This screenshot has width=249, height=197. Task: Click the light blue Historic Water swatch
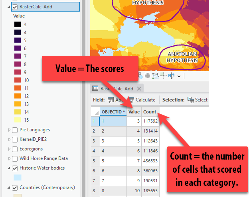[x=18, y=177]
